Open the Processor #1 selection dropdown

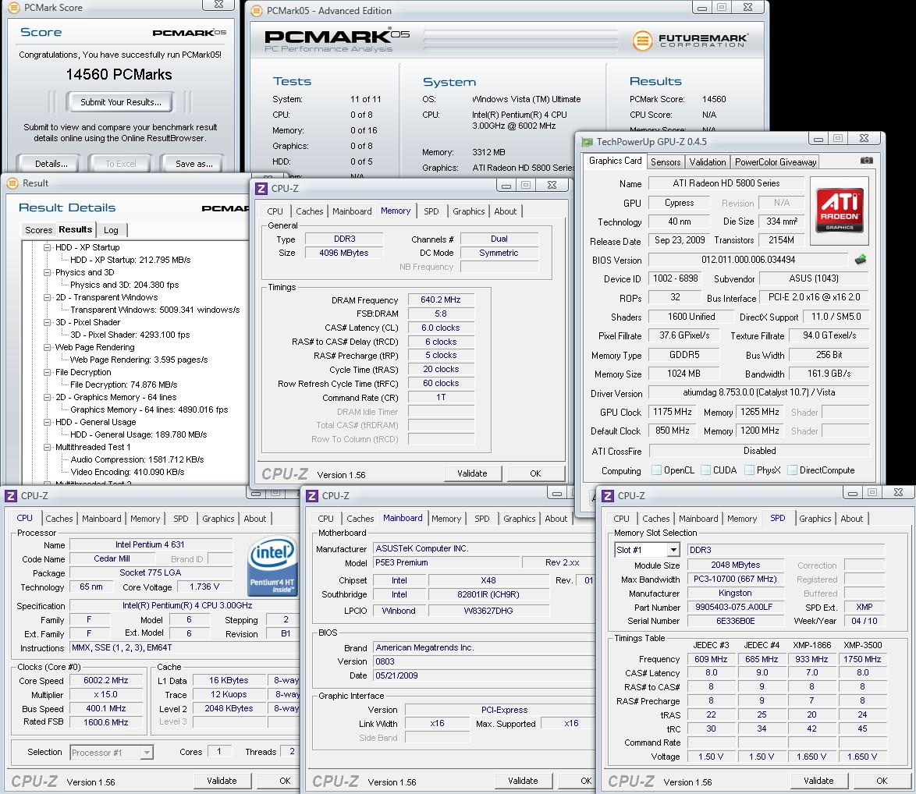pos(147,753)
